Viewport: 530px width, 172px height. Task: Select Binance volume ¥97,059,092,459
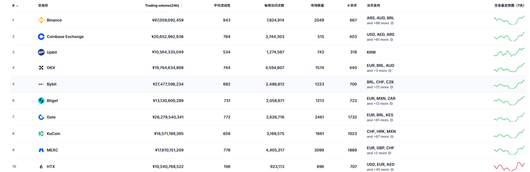(168, 20)
